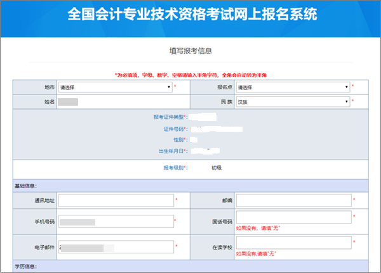Click the 姓名 label
The image size is (381, 273).
tap(50, 102)
